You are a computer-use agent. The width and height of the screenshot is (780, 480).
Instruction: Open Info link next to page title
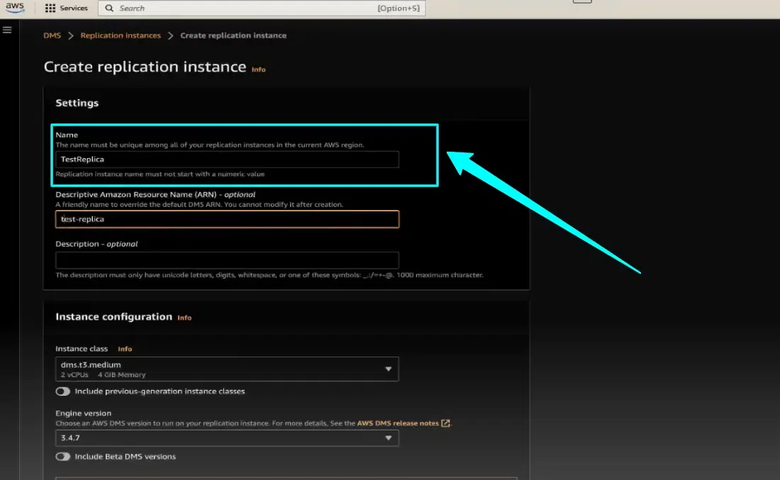point(259,69)
